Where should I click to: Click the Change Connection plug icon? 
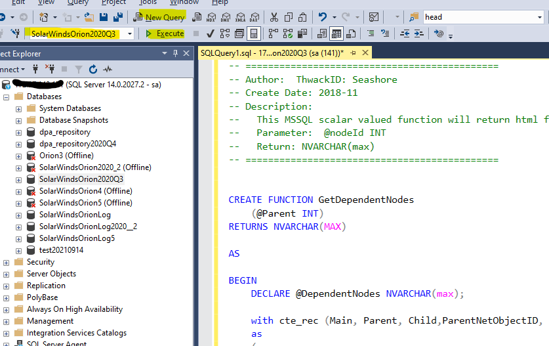15,33
